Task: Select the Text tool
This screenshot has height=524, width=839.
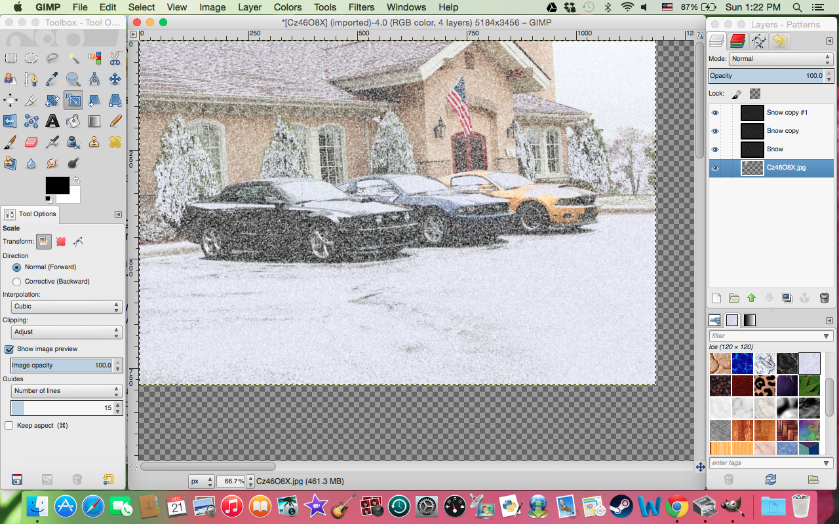Action: pos(52,121)
